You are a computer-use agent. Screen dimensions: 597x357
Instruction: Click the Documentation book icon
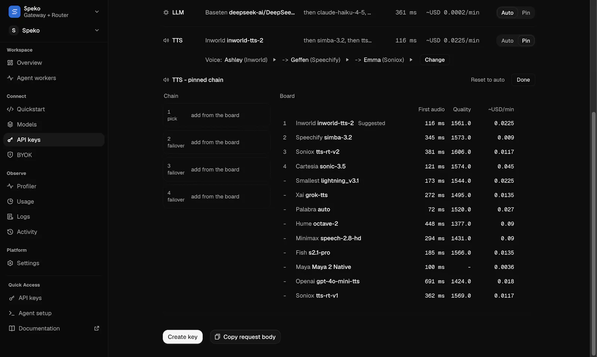12,329
